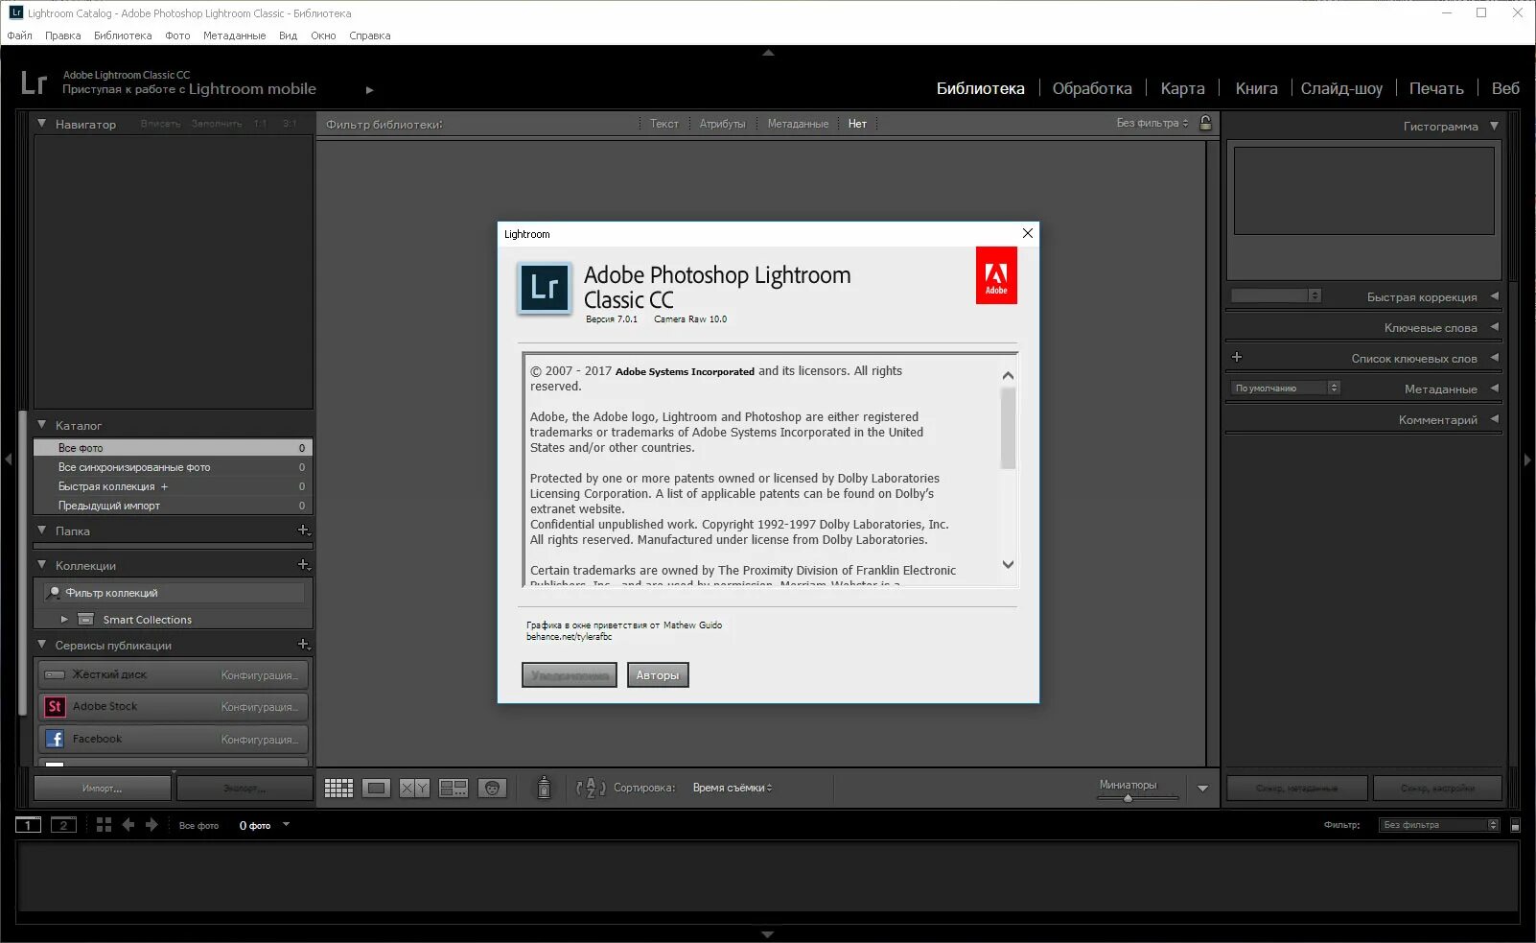Collapse the Гистограмма panel
Viewport: 1536px width, 943px height.
coord(1494,126)
